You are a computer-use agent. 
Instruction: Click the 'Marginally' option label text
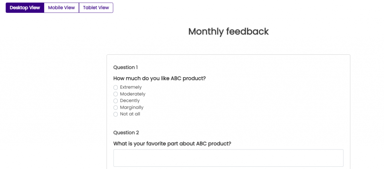132,108
